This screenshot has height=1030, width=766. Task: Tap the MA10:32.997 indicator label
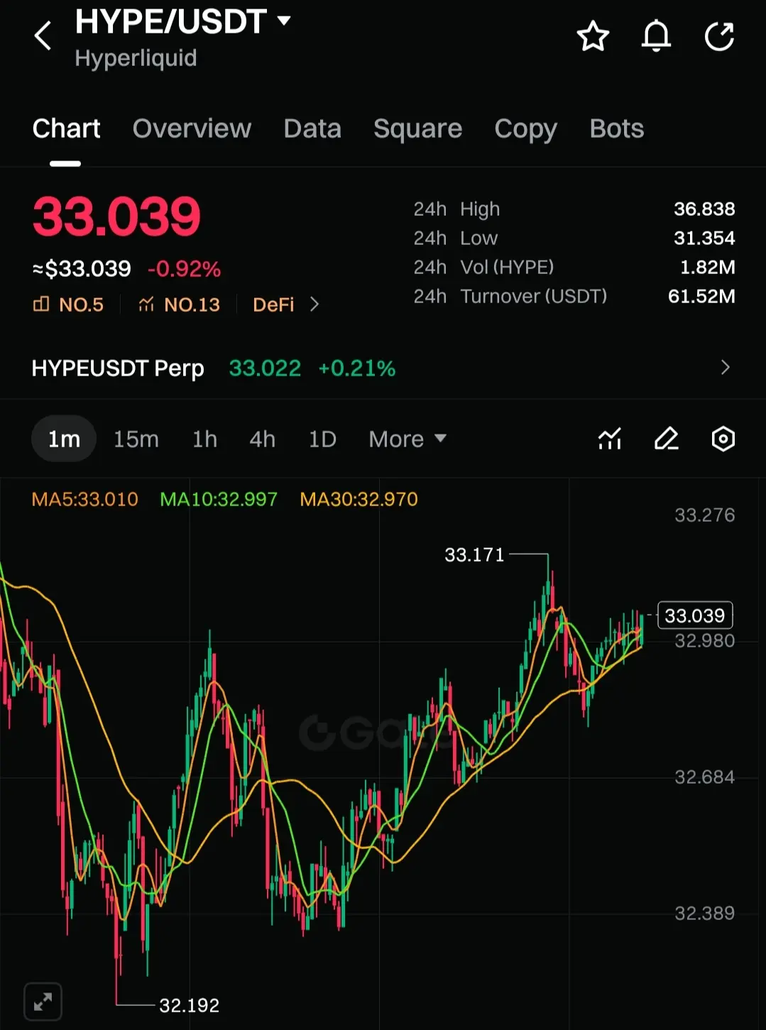[219, 499]
